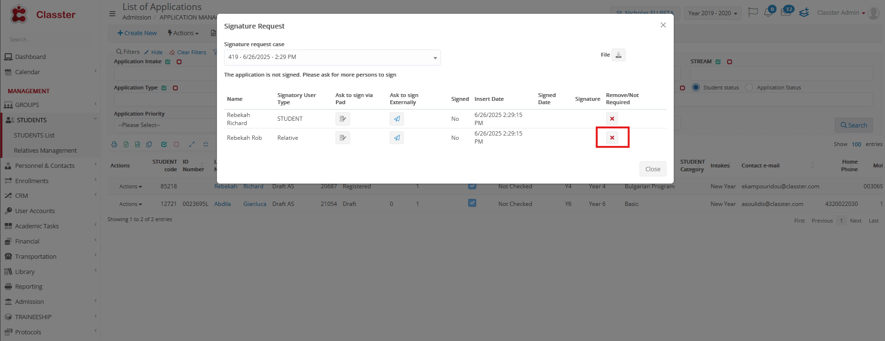Download the signature request file
The height and width of the screenshot is (341, 885).
(x=619, y=55)
